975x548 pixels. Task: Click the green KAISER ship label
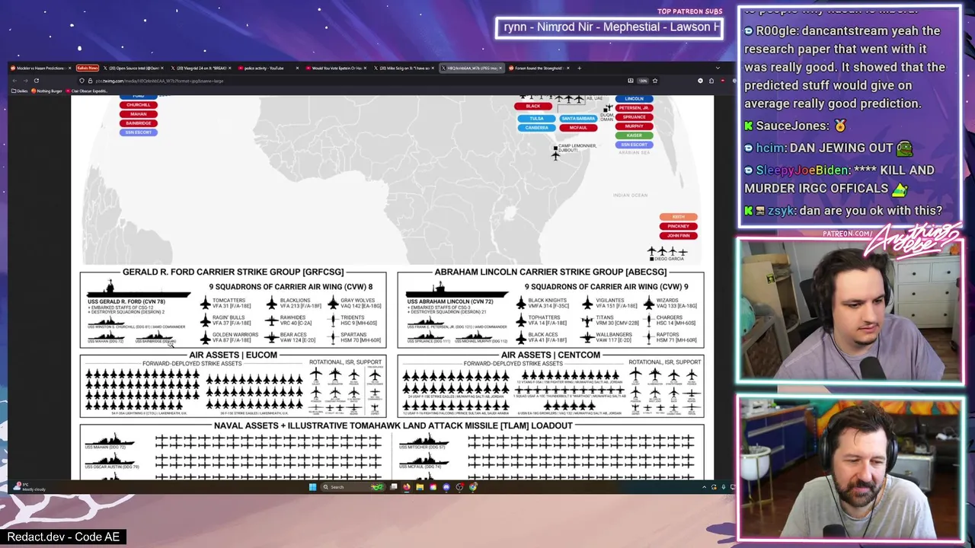(634, 135)
